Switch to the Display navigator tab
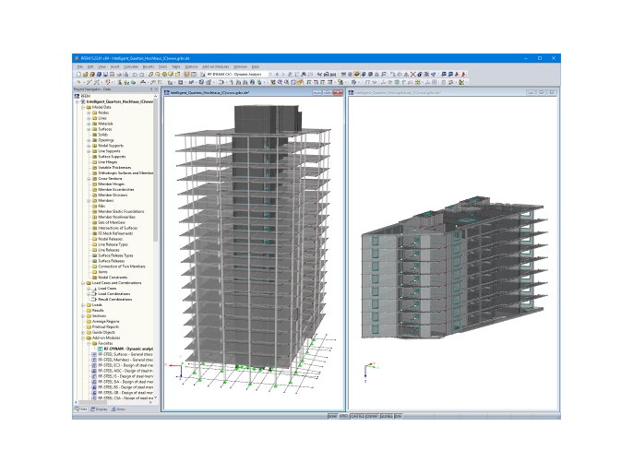The image size is (633, 474). (x=99, y=409)
